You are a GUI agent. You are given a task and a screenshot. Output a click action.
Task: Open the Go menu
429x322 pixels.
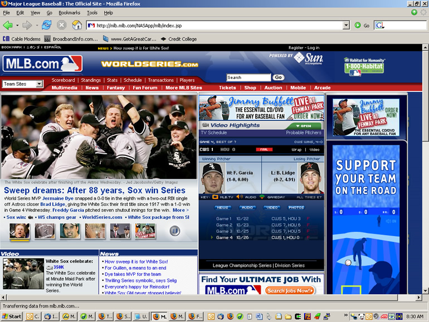click(x=49, y=13)
